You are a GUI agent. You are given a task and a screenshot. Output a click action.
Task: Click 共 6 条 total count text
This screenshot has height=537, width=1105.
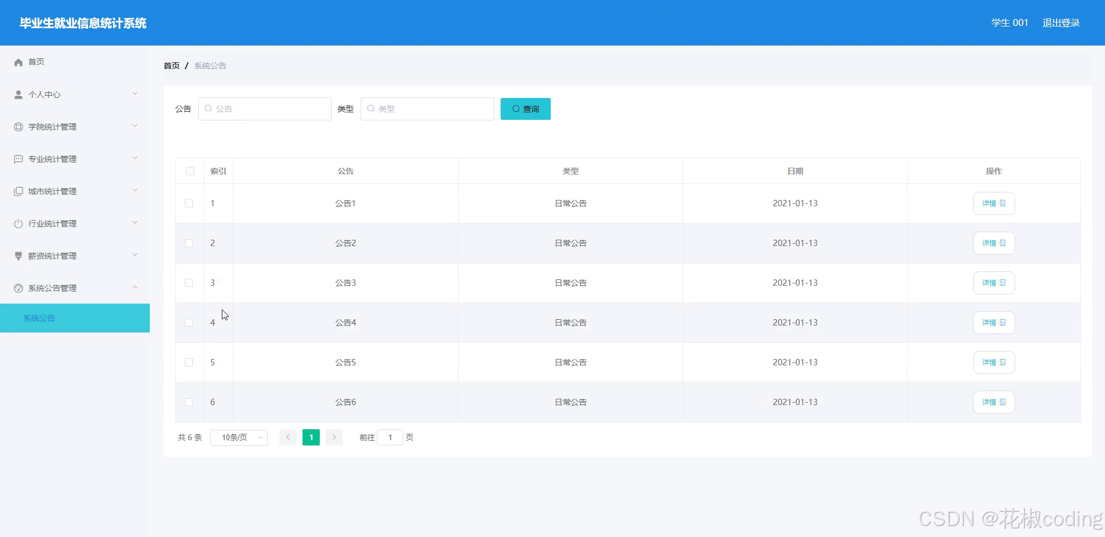point(190,438)
